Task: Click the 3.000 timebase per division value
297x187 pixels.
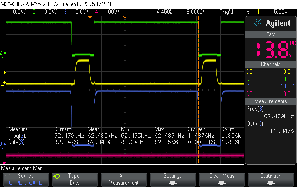Action: (x=195, y=12)
